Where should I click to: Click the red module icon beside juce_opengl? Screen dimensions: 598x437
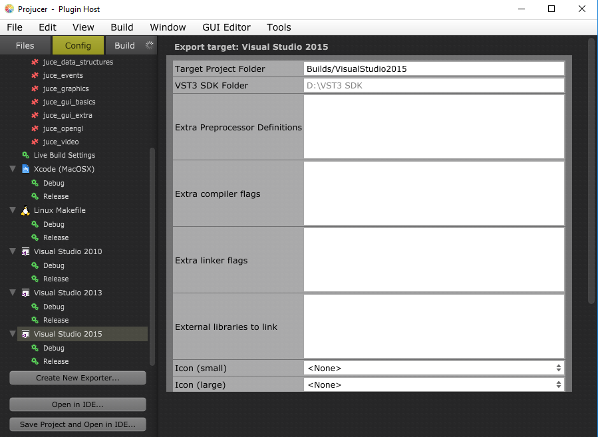[x=35, y=128]
